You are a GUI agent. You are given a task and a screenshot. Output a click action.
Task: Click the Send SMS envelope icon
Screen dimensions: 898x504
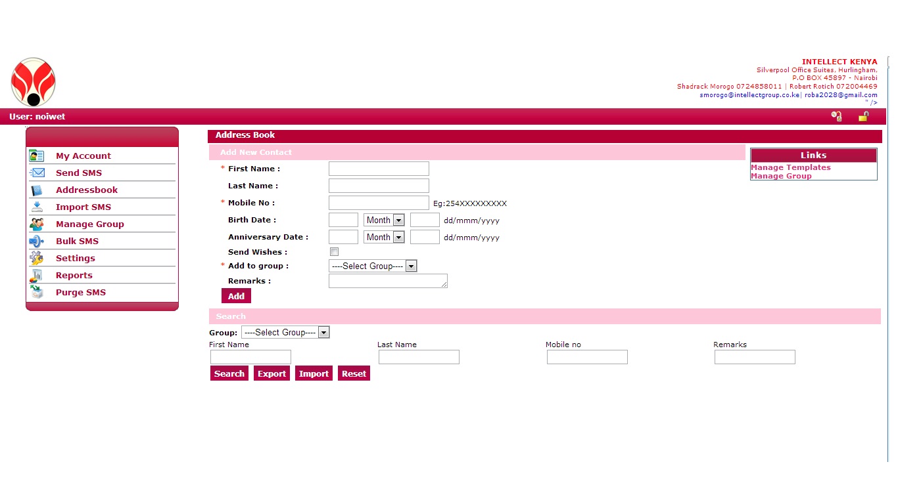click(37, 173)
